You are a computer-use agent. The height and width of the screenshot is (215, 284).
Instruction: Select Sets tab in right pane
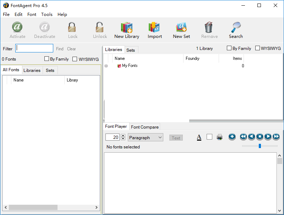tap(131, 50)
